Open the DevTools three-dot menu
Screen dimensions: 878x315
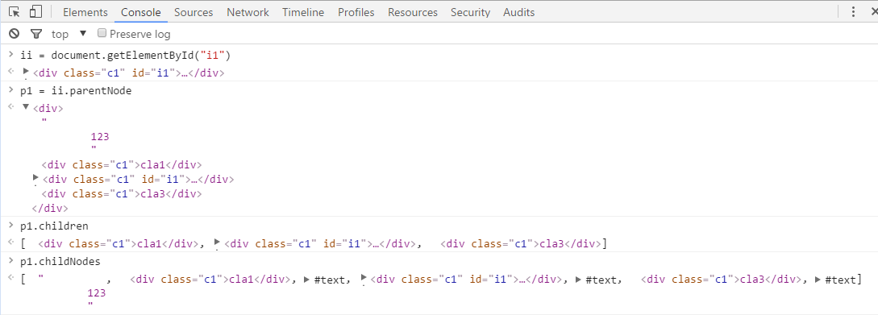click(x=853, y=12)
